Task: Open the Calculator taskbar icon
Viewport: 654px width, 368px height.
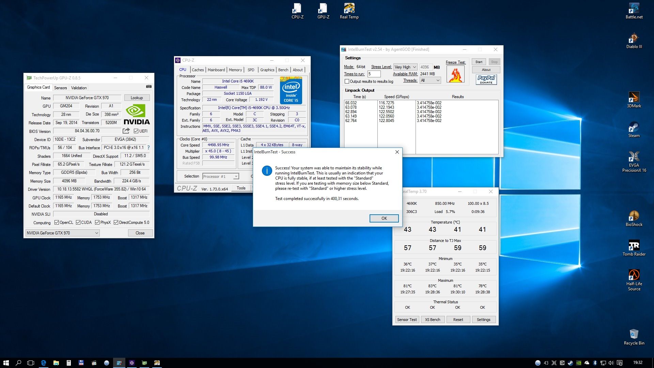Action: tap(68, 363)
